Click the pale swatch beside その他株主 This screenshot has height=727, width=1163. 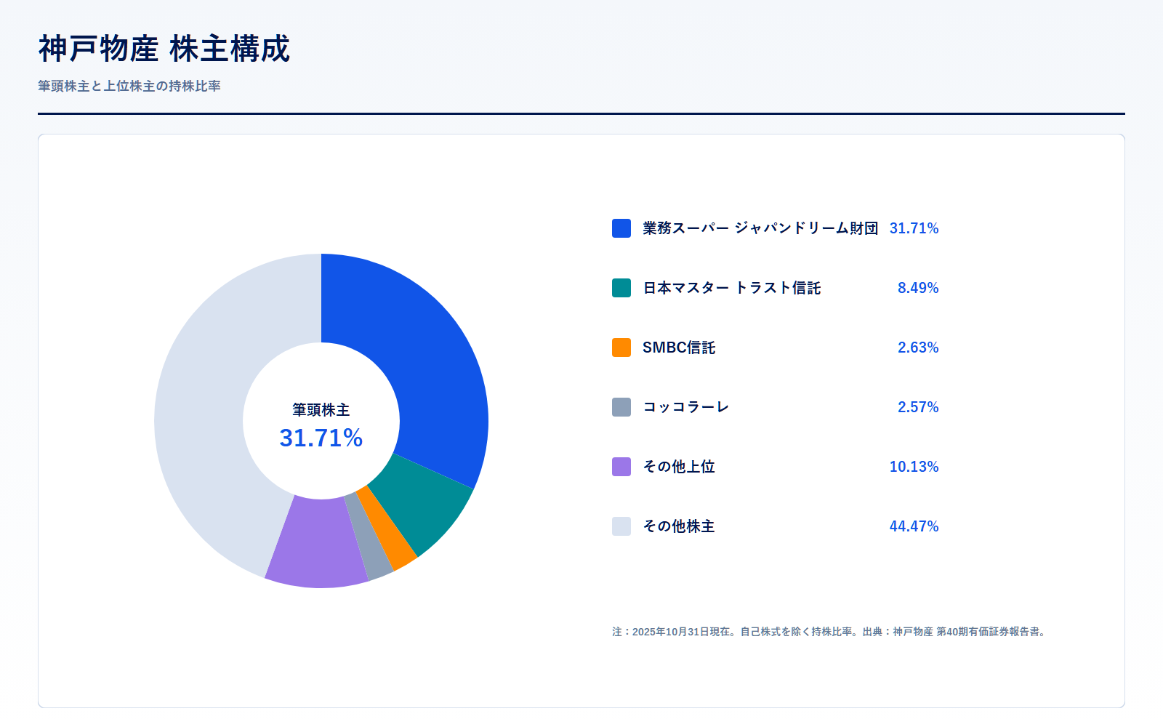click(x=621, y=526)
